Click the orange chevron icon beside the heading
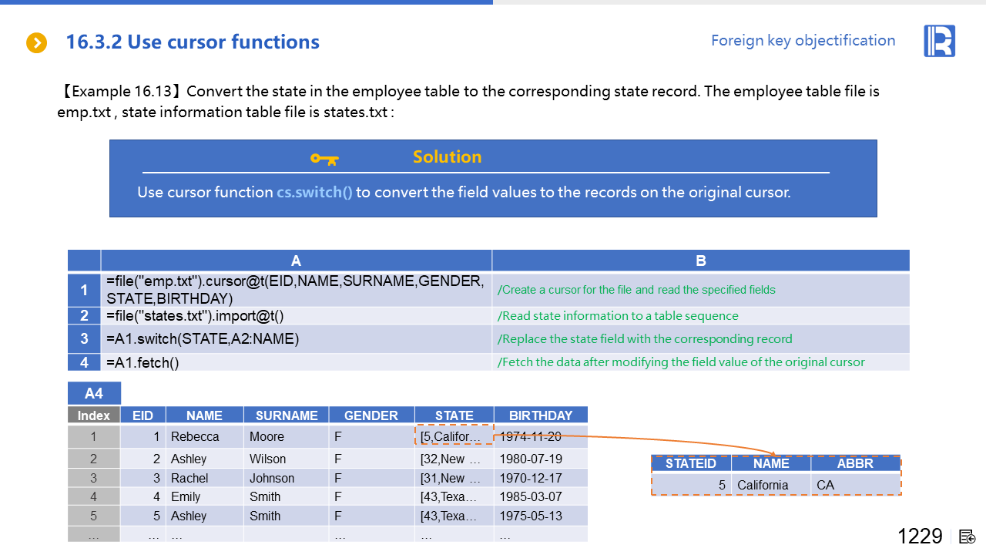The width and height of the screenshot is (986, 555). [x=36, y=43]
